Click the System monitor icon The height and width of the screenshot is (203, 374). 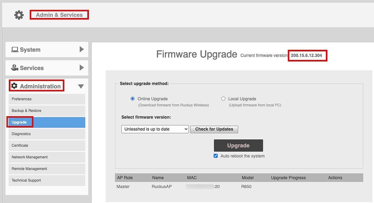15,50
